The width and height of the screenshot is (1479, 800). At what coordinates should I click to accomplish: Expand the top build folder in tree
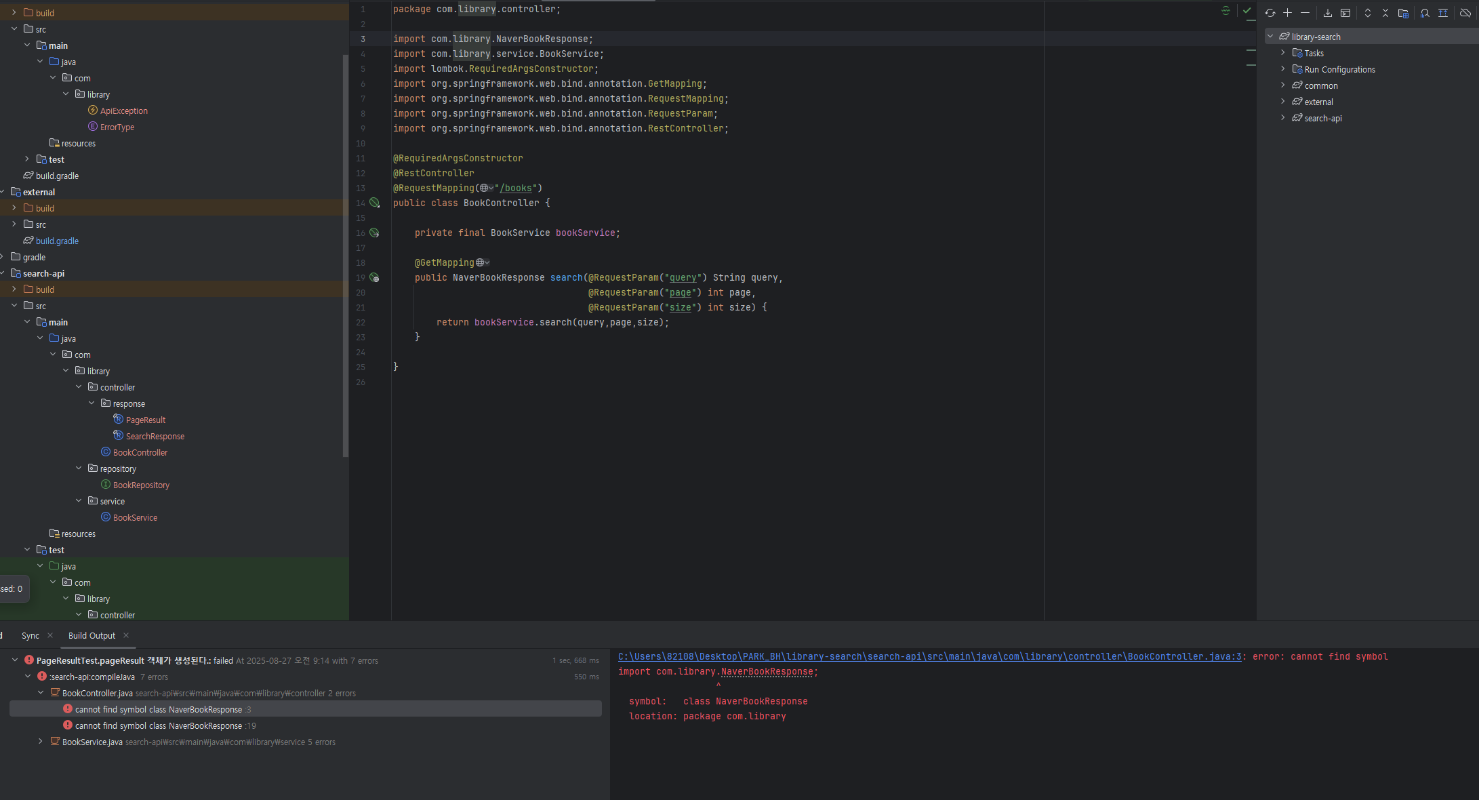pos(14,13)
